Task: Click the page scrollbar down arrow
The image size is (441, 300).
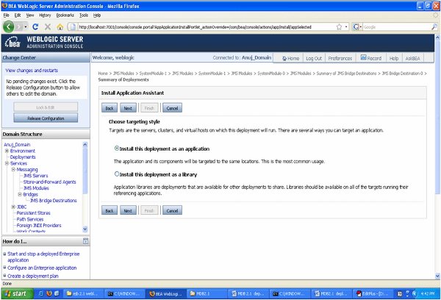Action: (x=437, y=276)
